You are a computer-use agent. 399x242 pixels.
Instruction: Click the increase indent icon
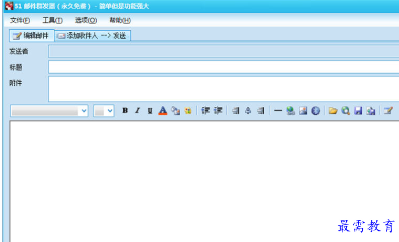(x=218, y=110)
